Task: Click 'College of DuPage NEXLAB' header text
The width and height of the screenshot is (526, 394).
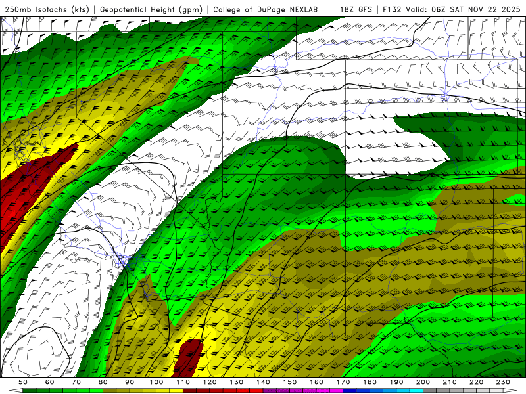Action: click(x=265, y=9)
